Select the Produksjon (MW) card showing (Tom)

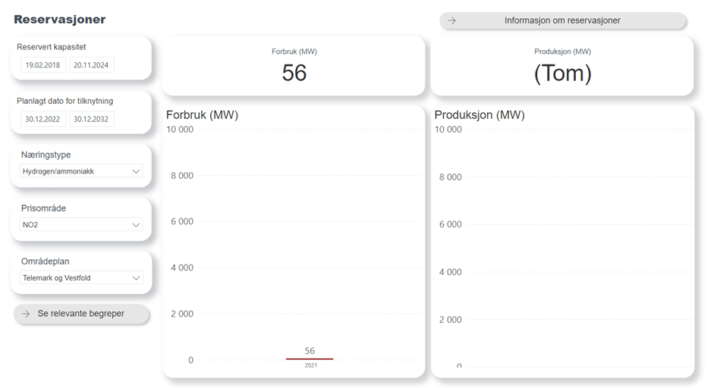point(562,73)
